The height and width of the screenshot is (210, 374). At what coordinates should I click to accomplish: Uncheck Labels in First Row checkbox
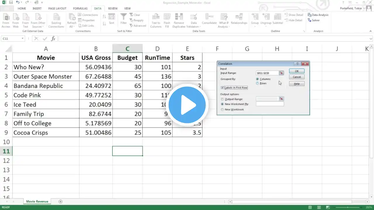pyautogui.click(x=223, y=88)
